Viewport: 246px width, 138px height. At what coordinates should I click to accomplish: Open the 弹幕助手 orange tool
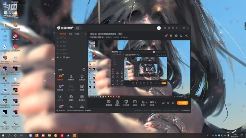click(x=60, y=77)
